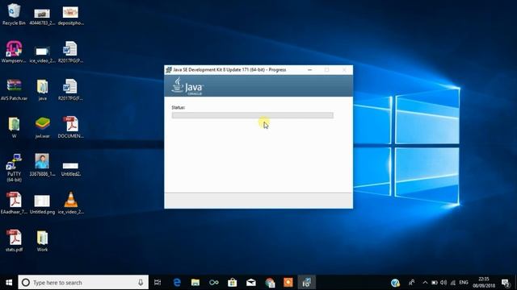517x290 pixels.
Task: Open the volume control tray icon
Action: click(443, 283)
